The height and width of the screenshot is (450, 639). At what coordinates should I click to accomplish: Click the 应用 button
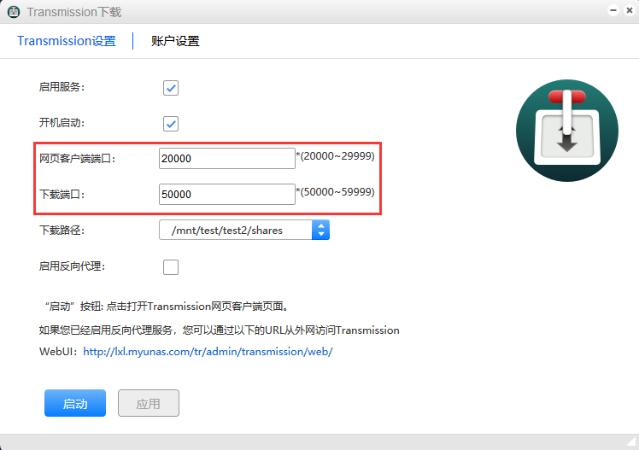(x=149, y=403)
